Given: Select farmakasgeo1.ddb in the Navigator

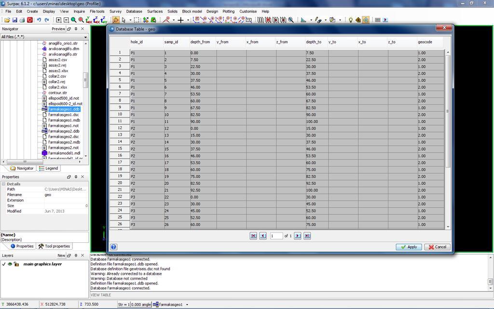Looking at the screenshot, I should [x=64, y=109].
